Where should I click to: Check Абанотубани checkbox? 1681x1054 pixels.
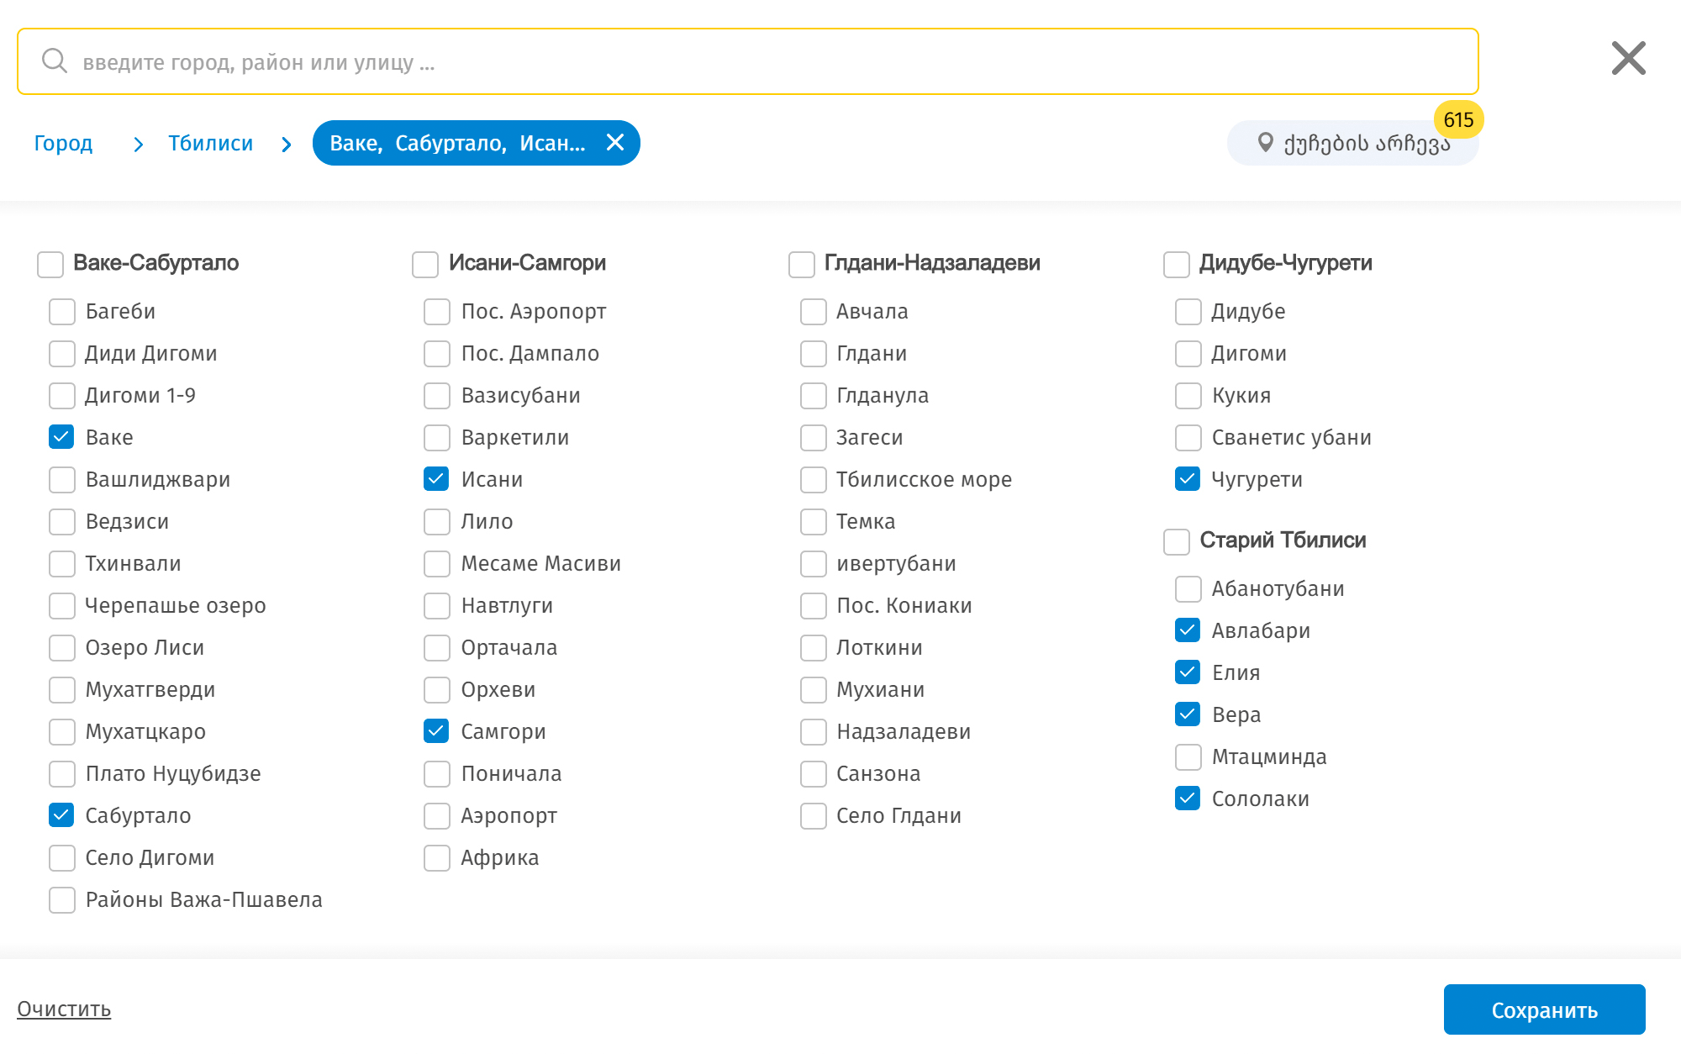(1188, 589)
